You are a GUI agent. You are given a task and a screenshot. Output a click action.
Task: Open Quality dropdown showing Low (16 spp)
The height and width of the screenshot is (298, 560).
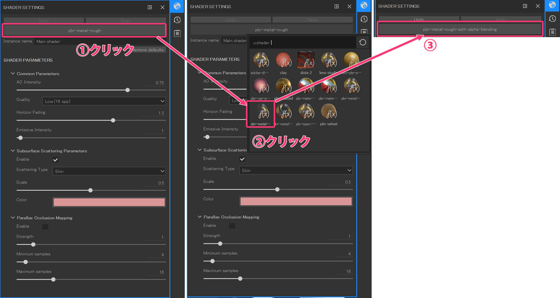[104, 101]
